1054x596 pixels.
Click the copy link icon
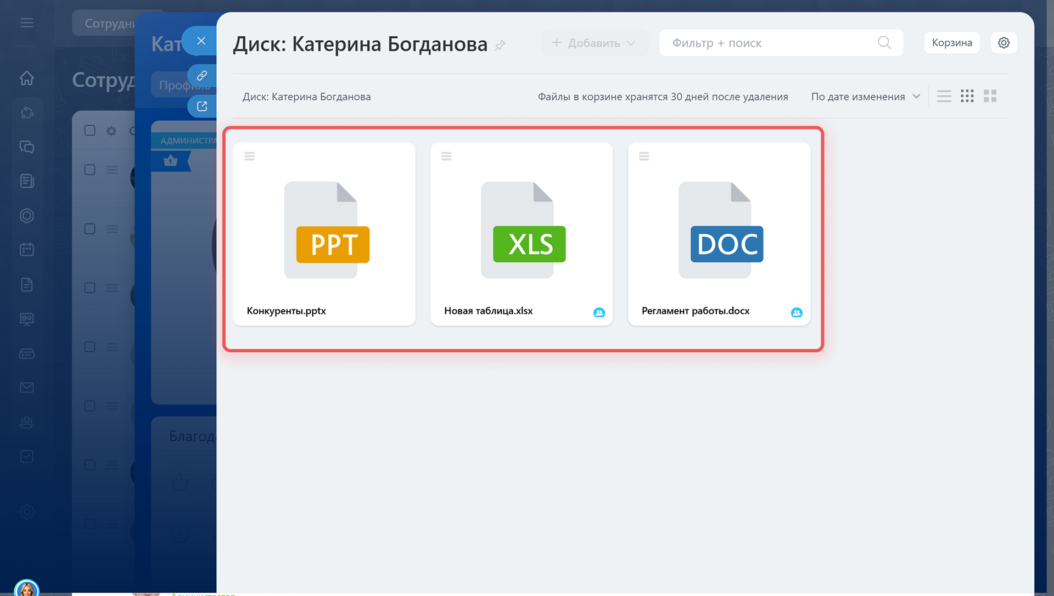[x=202, y=76]
